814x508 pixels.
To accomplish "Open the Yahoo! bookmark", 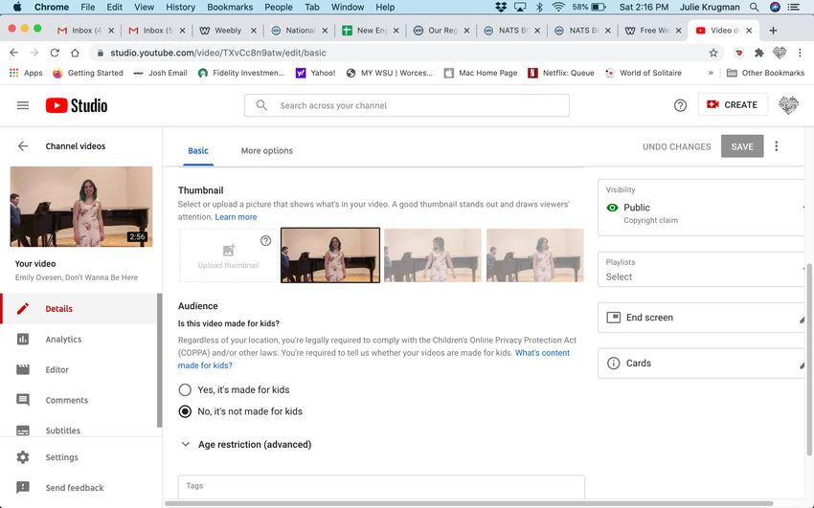I will coord(316,73).
